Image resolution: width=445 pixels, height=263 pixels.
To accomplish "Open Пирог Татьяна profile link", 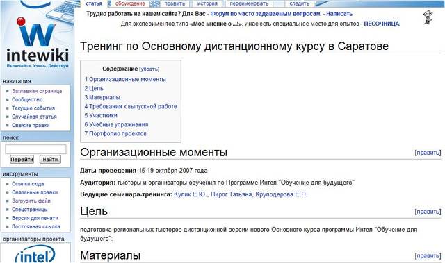I will point(232,194).
